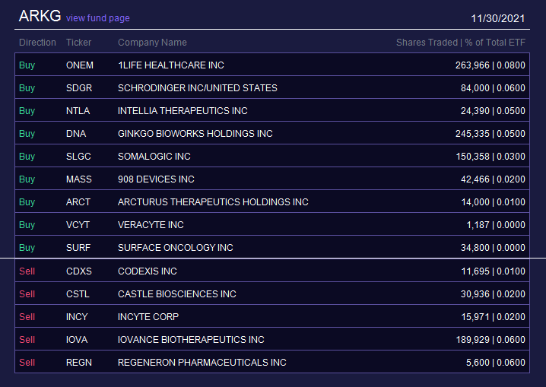
Task: Click SCHRODINGER INC/UNITED STATES name
Action: pos(198,88)
